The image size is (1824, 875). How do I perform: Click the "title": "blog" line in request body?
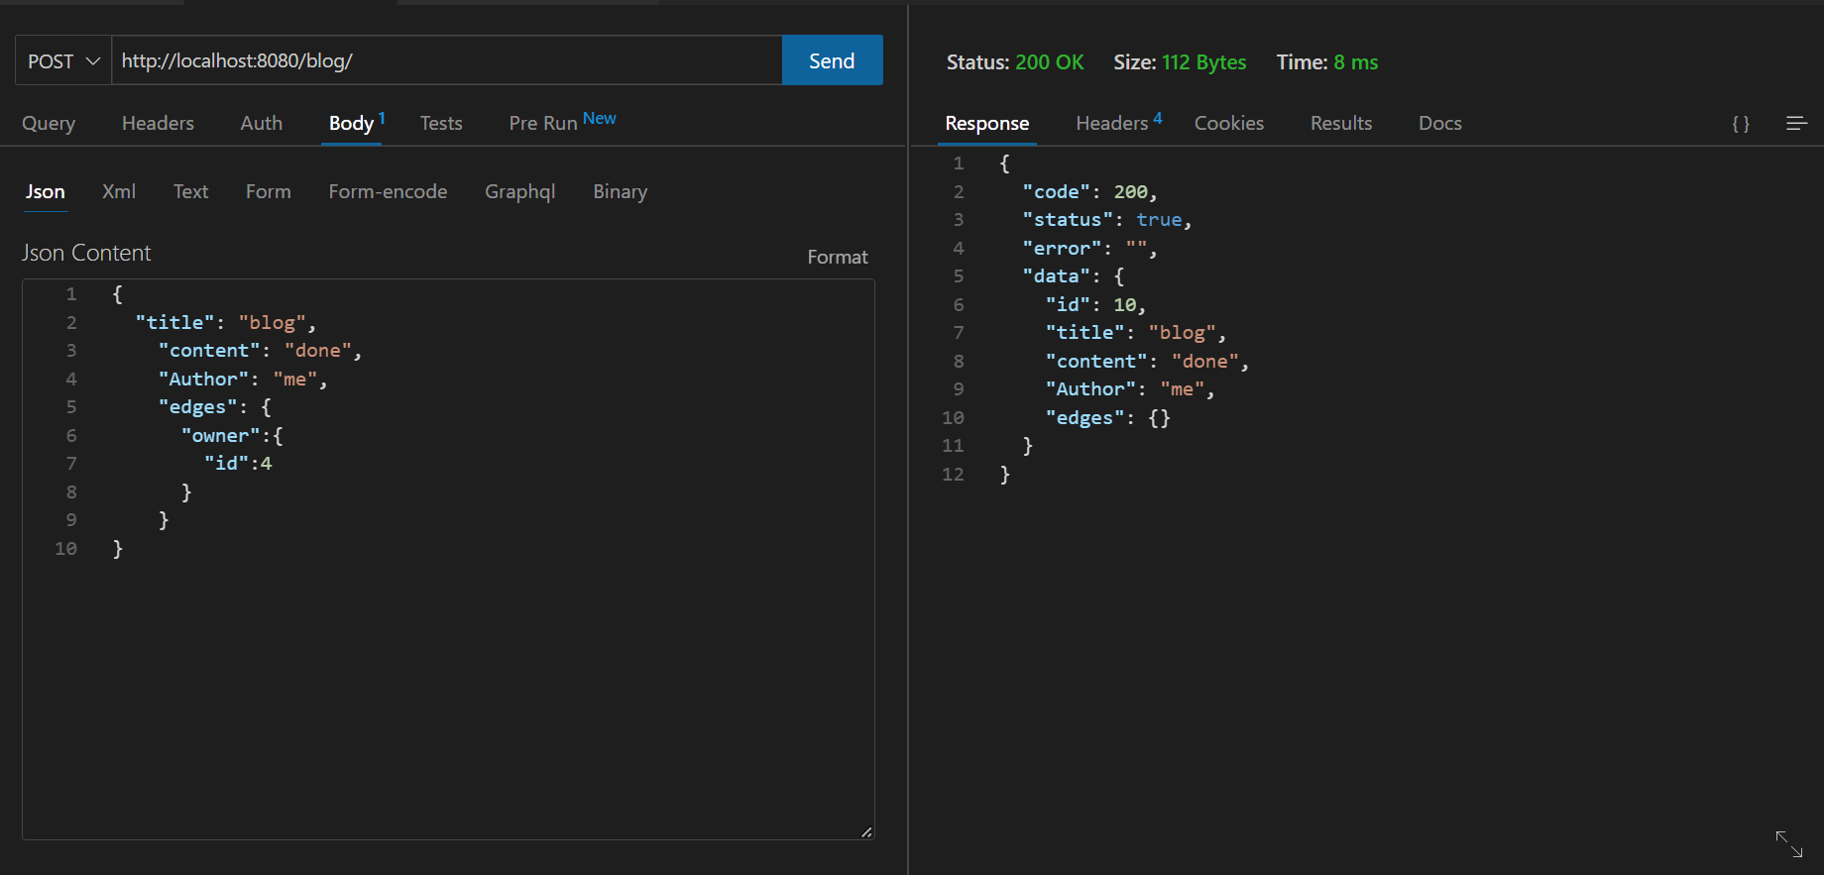pyautogui.click(x=226, y=322)
